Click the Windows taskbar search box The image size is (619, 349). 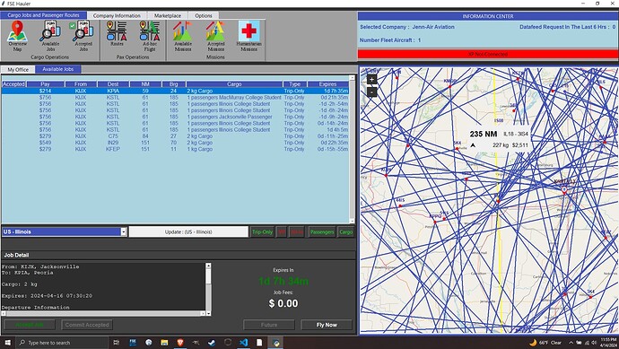62,343
